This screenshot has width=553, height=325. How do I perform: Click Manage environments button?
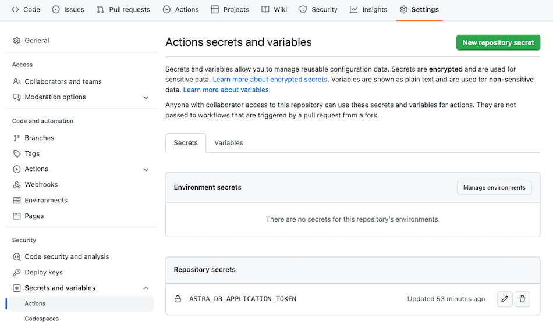(494, 188)
